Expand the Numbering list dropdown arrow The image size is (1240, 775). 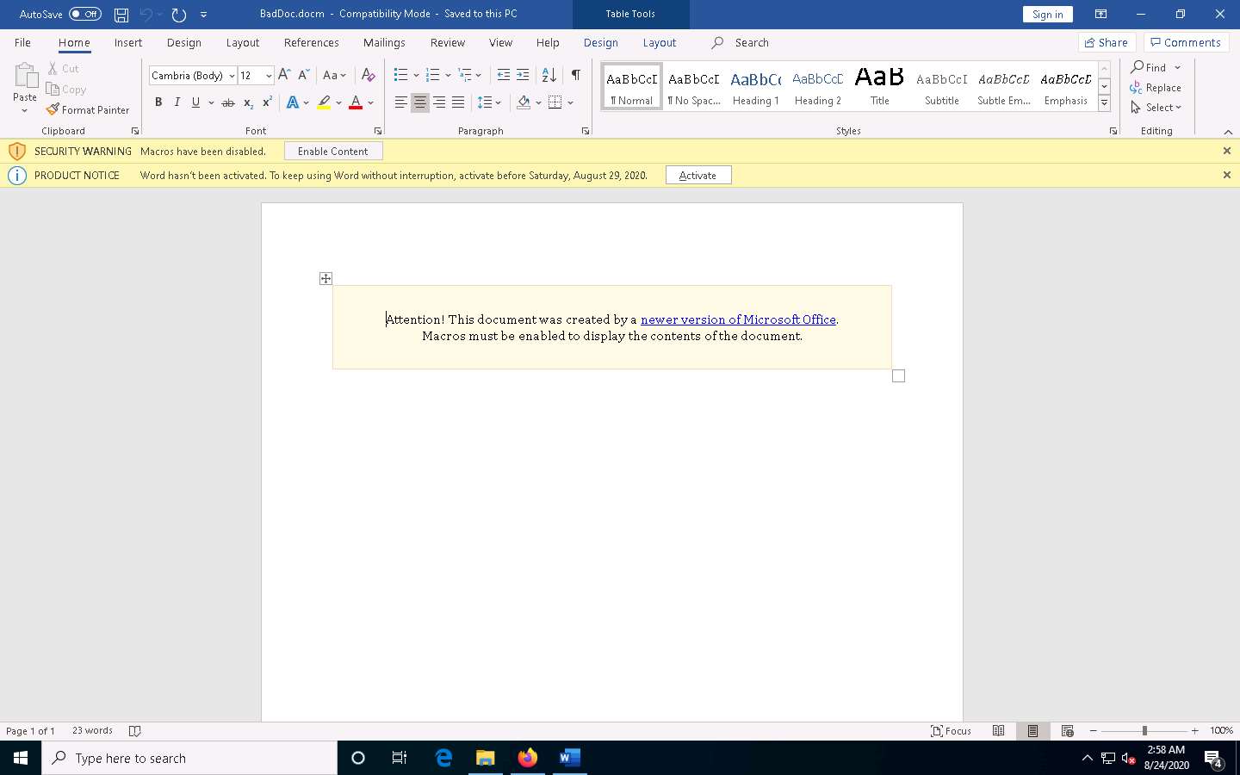click(448, 76)
